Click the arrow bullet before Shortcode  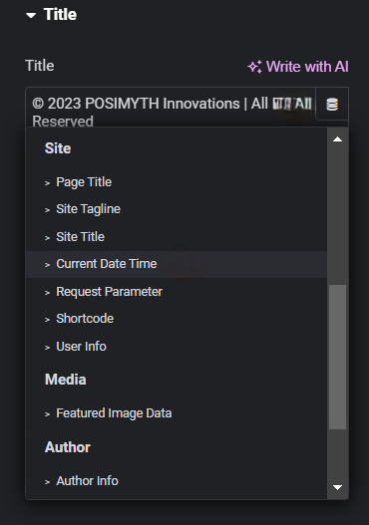point(47,320)
